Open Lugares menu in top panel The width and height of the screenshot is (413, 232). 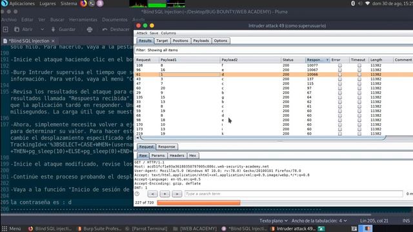47,3
